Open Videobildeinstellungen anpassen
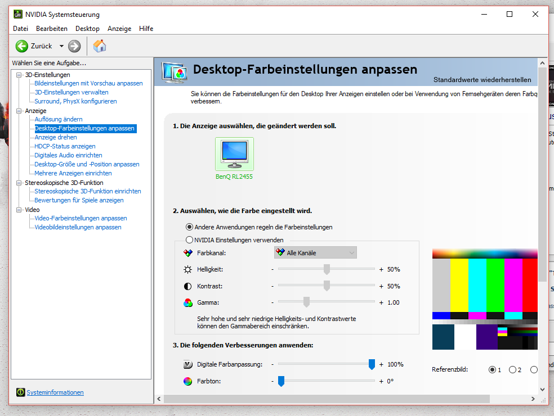The width and height of the screenshot is (554, 416). pyautogui.click(x=78, y=227)
